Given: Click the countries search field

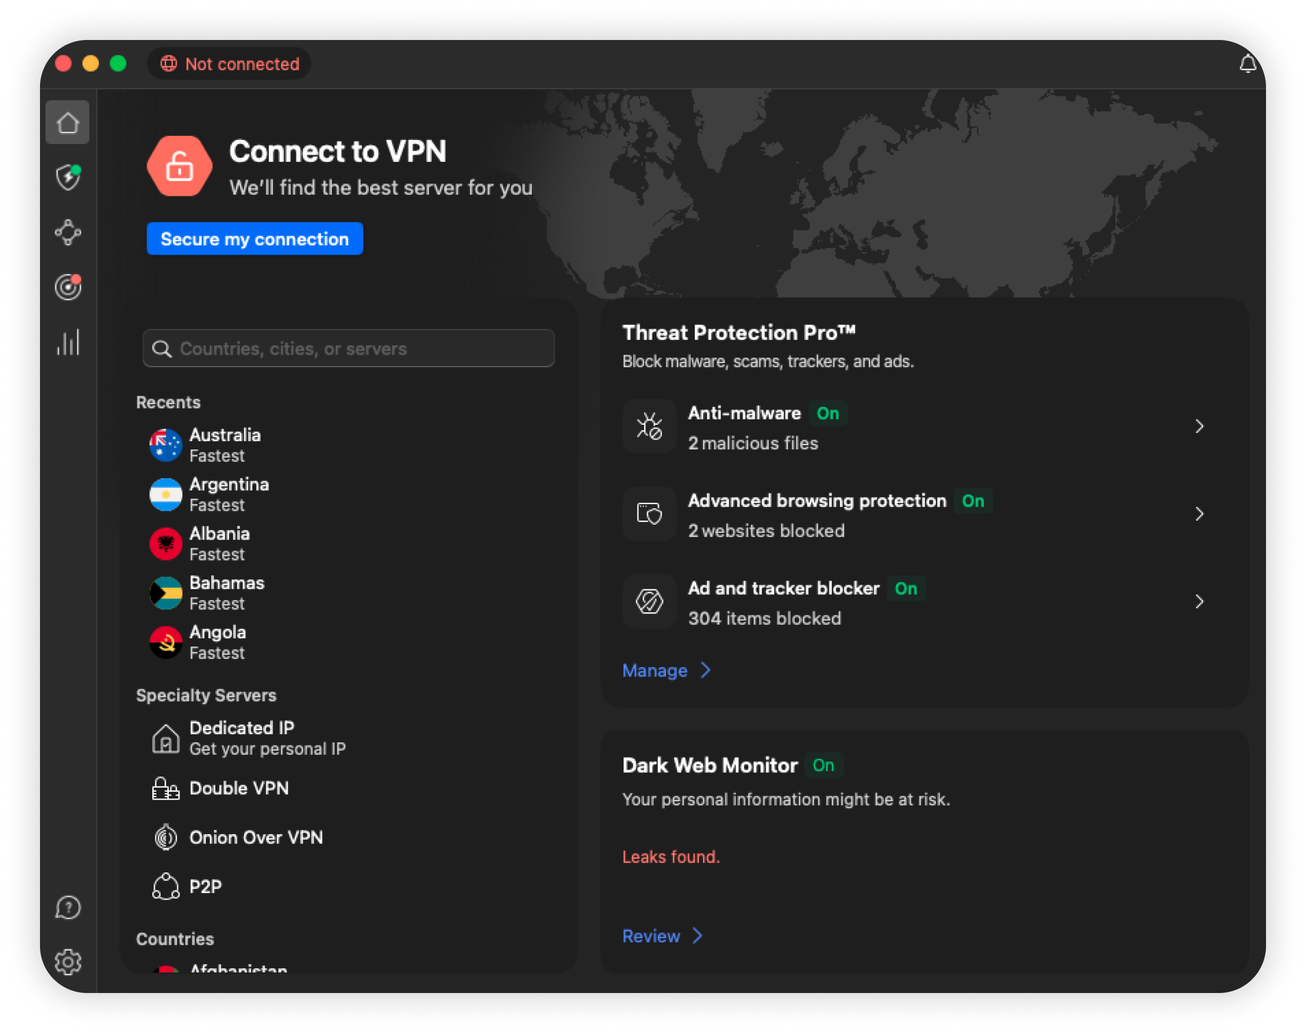Looking at the screenshot, I should coord(348,348).
